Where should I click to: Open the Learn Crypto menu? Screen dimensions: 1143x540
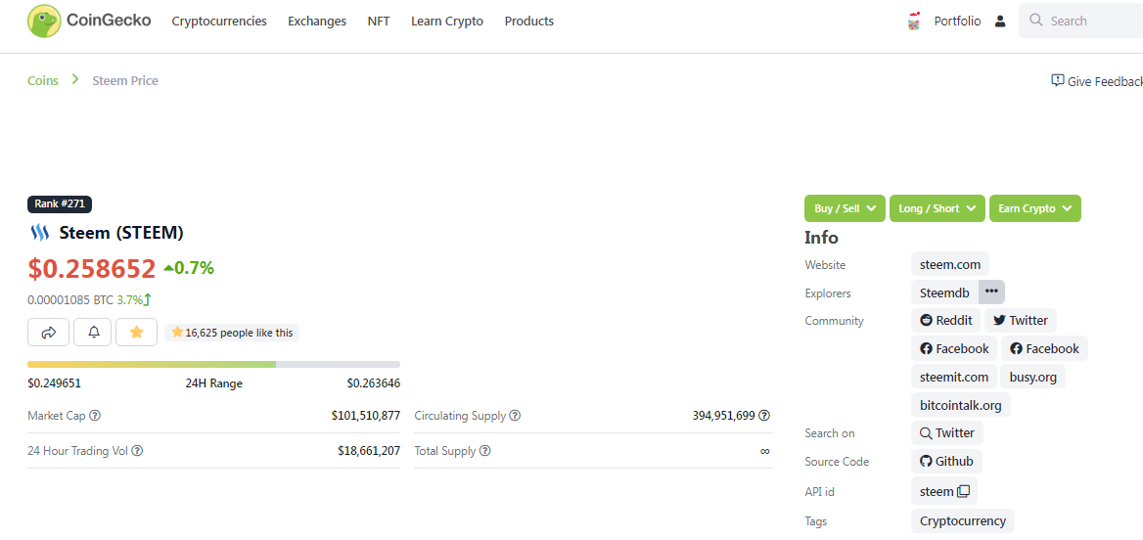coord(447,22)
